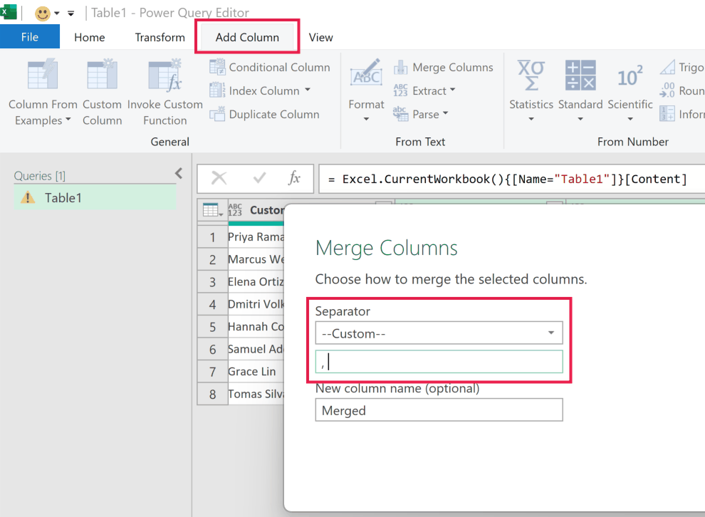This screenshot has height=517, width=705.
Task: Collapse the Queries pane chevron
Action: 179,174
